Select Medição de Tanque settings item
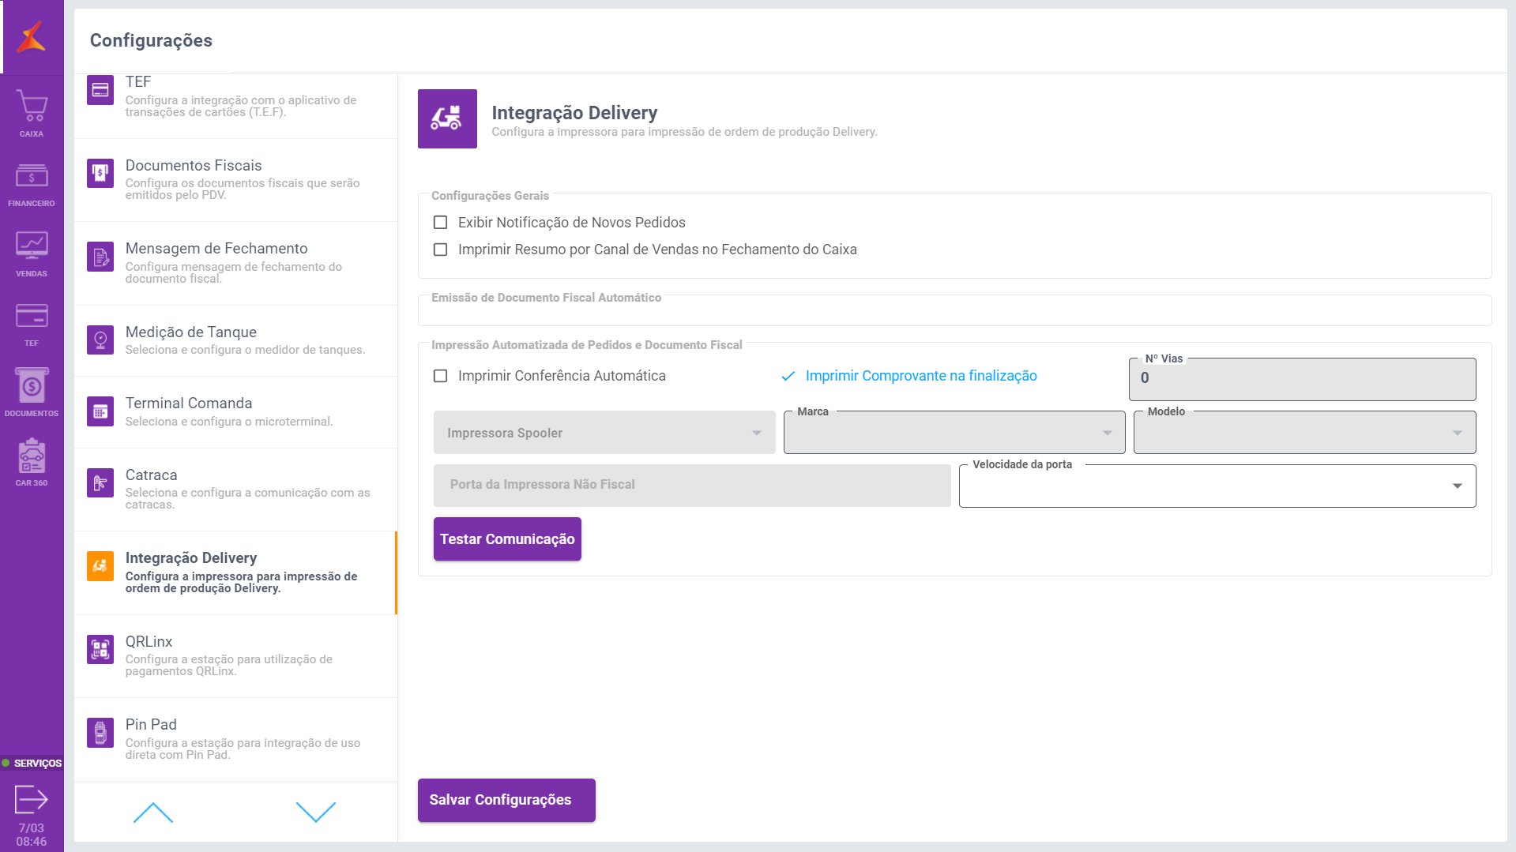The height and width of the screenshot is (852, 1516). [x=235, y=340]
